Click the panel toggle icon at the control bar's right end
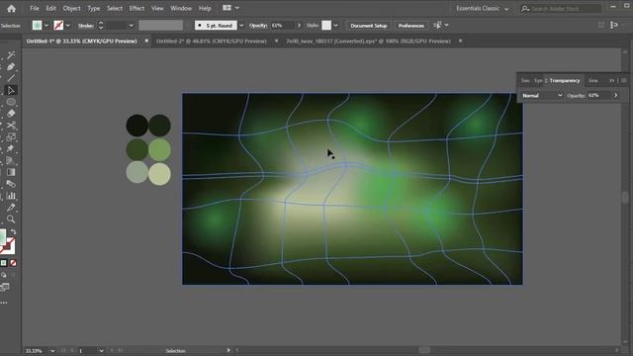Viewport: 633px width, 356px height. 614,25
